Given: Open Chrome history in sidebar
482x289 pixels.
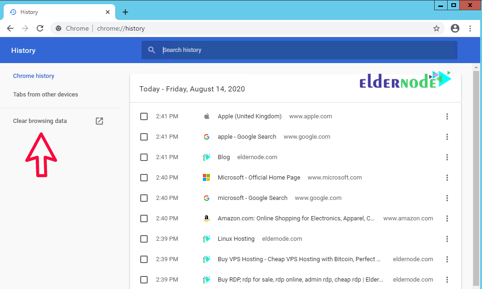Looking at the screenshot, I should (33, 76).
